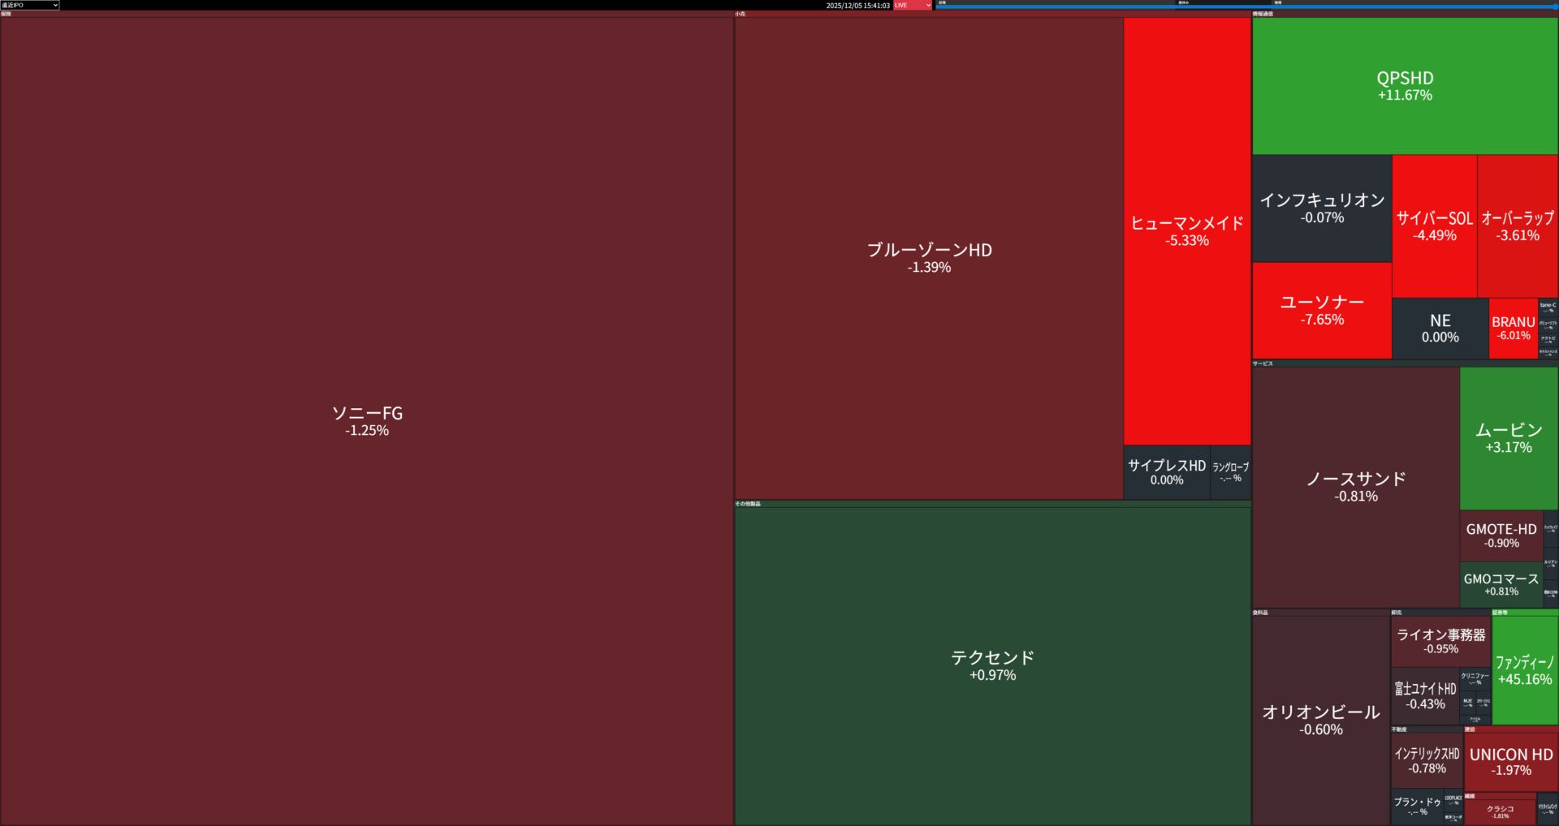This screenshot has height=826, width=1559.
Task: Open the ユーソナー -7.65% tile
Action: click(x=1322, y=310)
